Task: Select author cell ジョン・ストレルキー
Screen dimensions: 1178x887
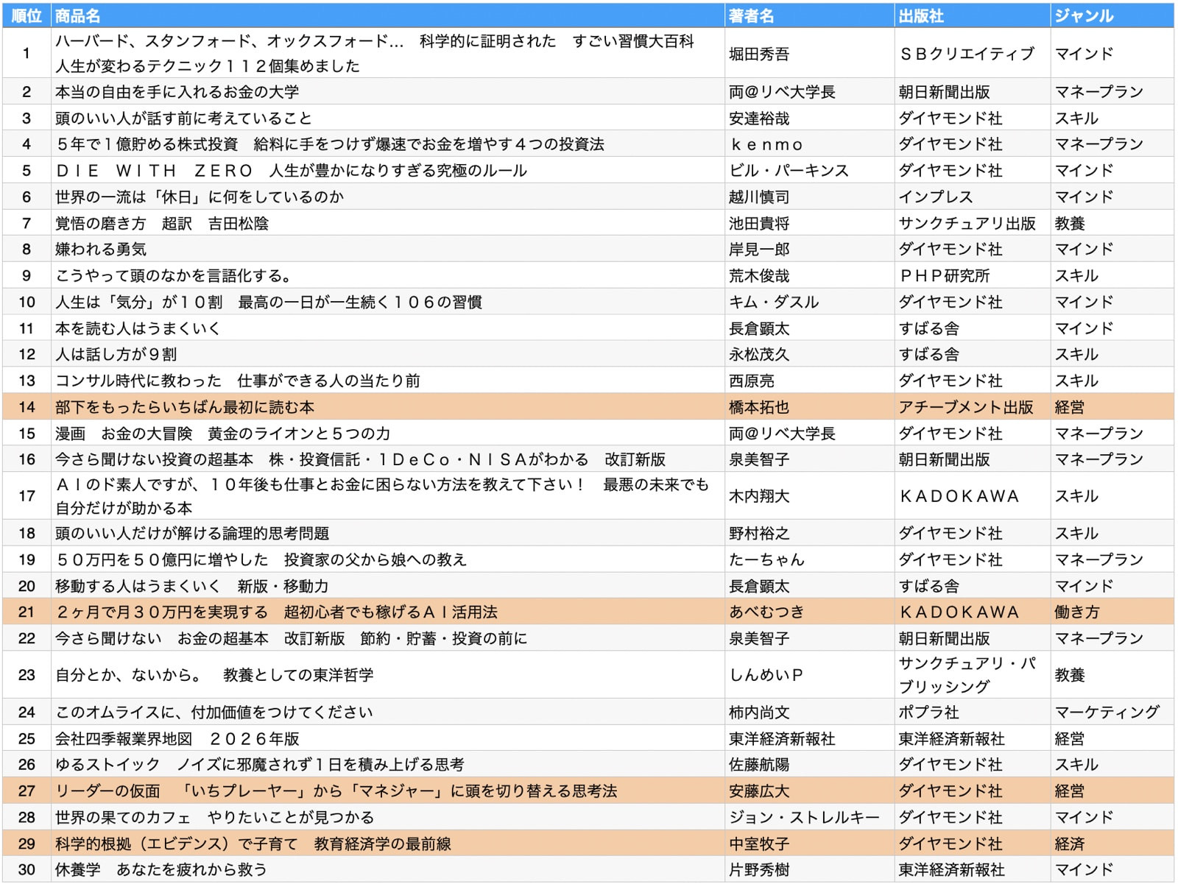Action: click(804, 817)
